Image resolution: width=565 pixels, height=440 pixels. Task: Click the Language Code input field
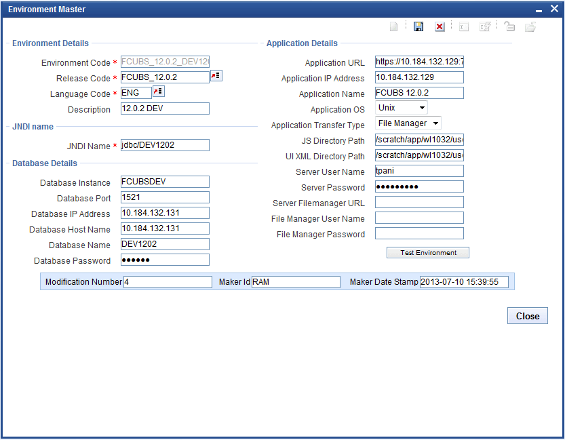tap(136, 93)
